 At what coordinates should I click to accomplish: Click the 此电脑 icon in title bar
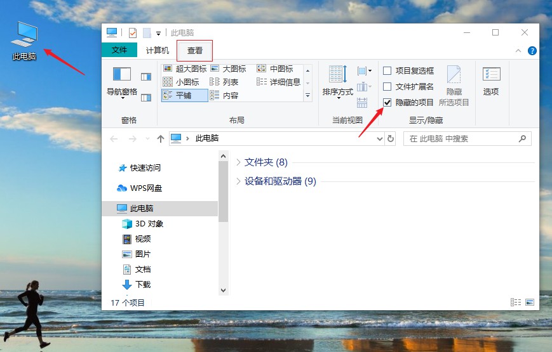coord(112,33)
